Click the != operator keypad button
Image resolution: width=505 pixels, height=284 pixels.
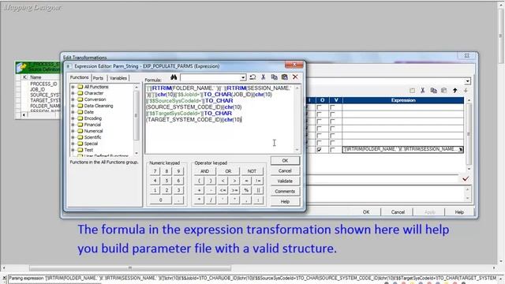(x=258, y=181)
